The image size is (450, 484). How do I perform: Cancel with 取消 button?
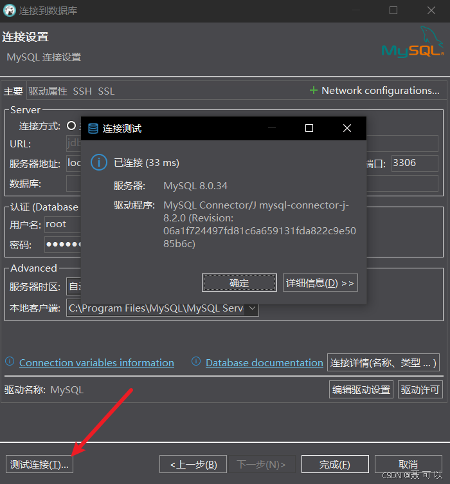coord(408,464)
